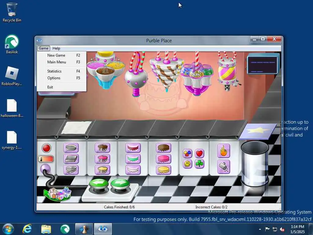The image size is (313, 235).
Task: Add the red heart decoration
Action: pos(199,154)
